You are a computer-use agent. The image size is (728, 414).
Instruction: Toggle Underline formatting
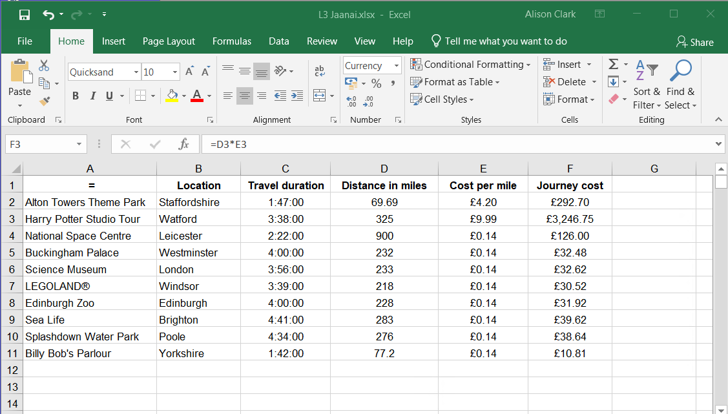coord(110,96)
